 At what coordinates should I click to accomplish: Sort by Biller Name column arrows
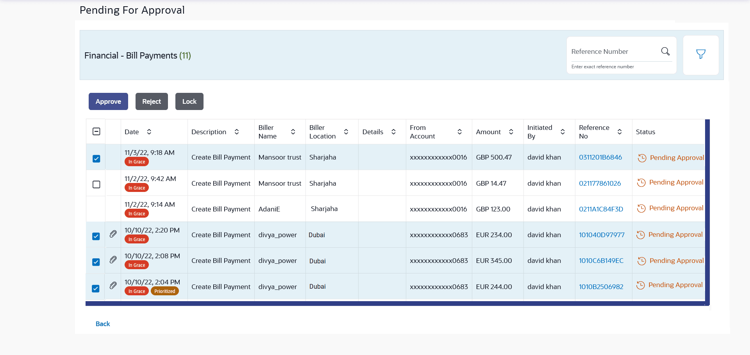point(293,132)
